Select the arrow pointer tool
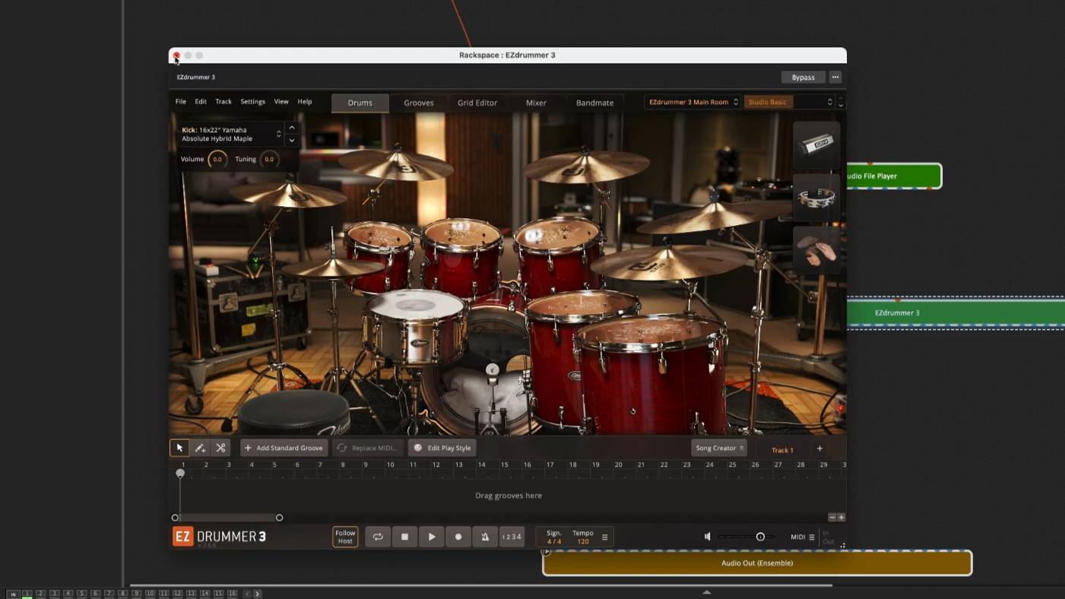This screenshot has height=599, width=1065. click(179, 448)
